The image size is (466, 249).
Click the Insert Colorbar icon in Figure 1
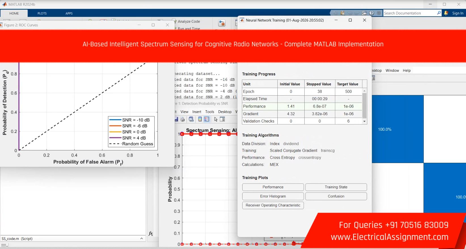tap(200, 119)
